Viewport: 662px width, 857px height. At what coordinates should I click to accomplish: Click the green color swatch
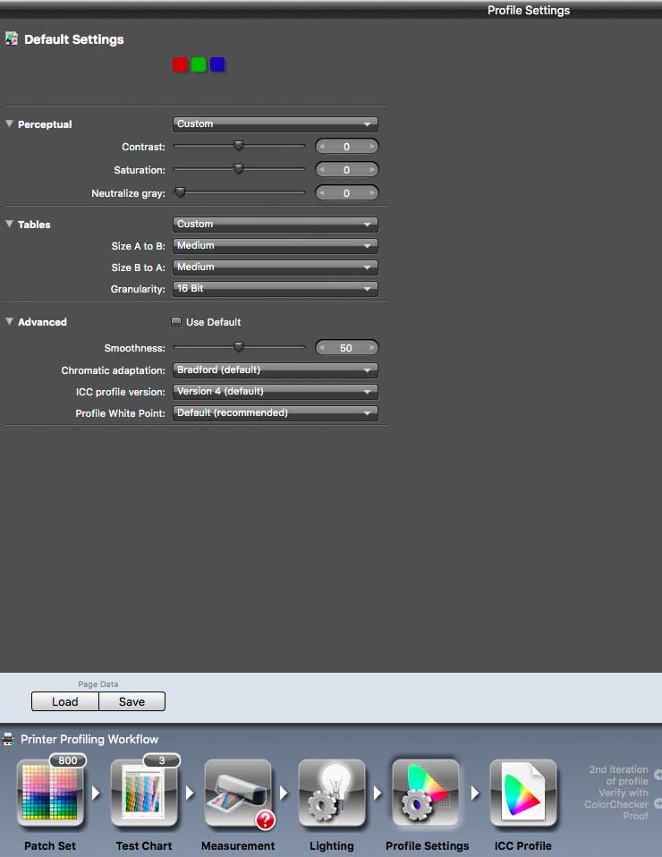(x=199, y=64)
